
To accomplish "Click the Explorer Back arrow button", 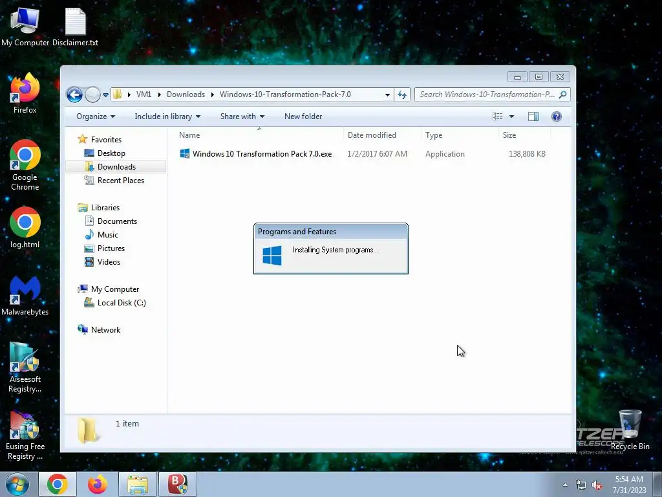I will coord(75,94).
